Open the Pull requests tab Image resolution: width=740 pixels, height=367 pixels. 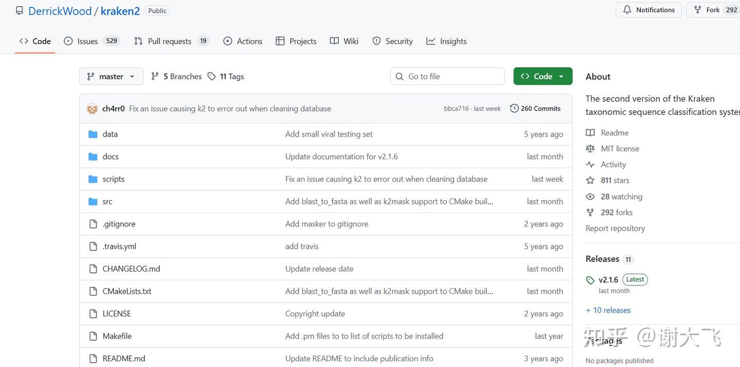pos(170,41)
